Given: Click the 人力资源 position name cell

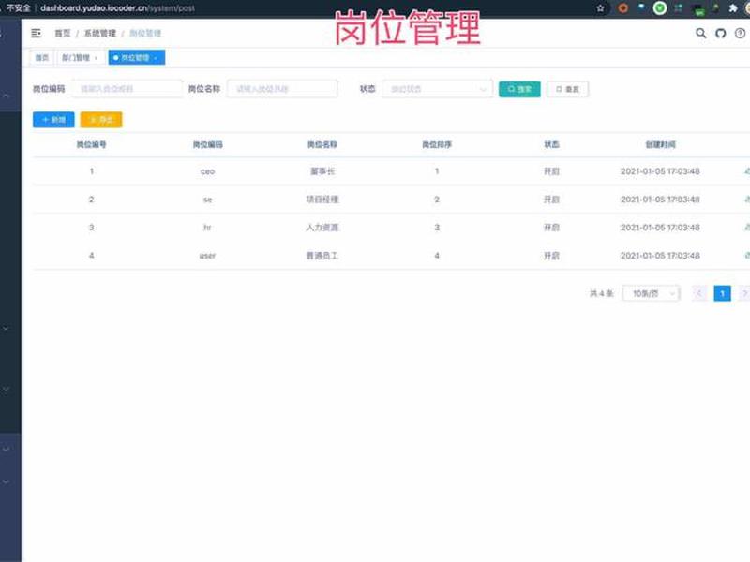Looking at the screenshot, I should click(x=322, y=228).
